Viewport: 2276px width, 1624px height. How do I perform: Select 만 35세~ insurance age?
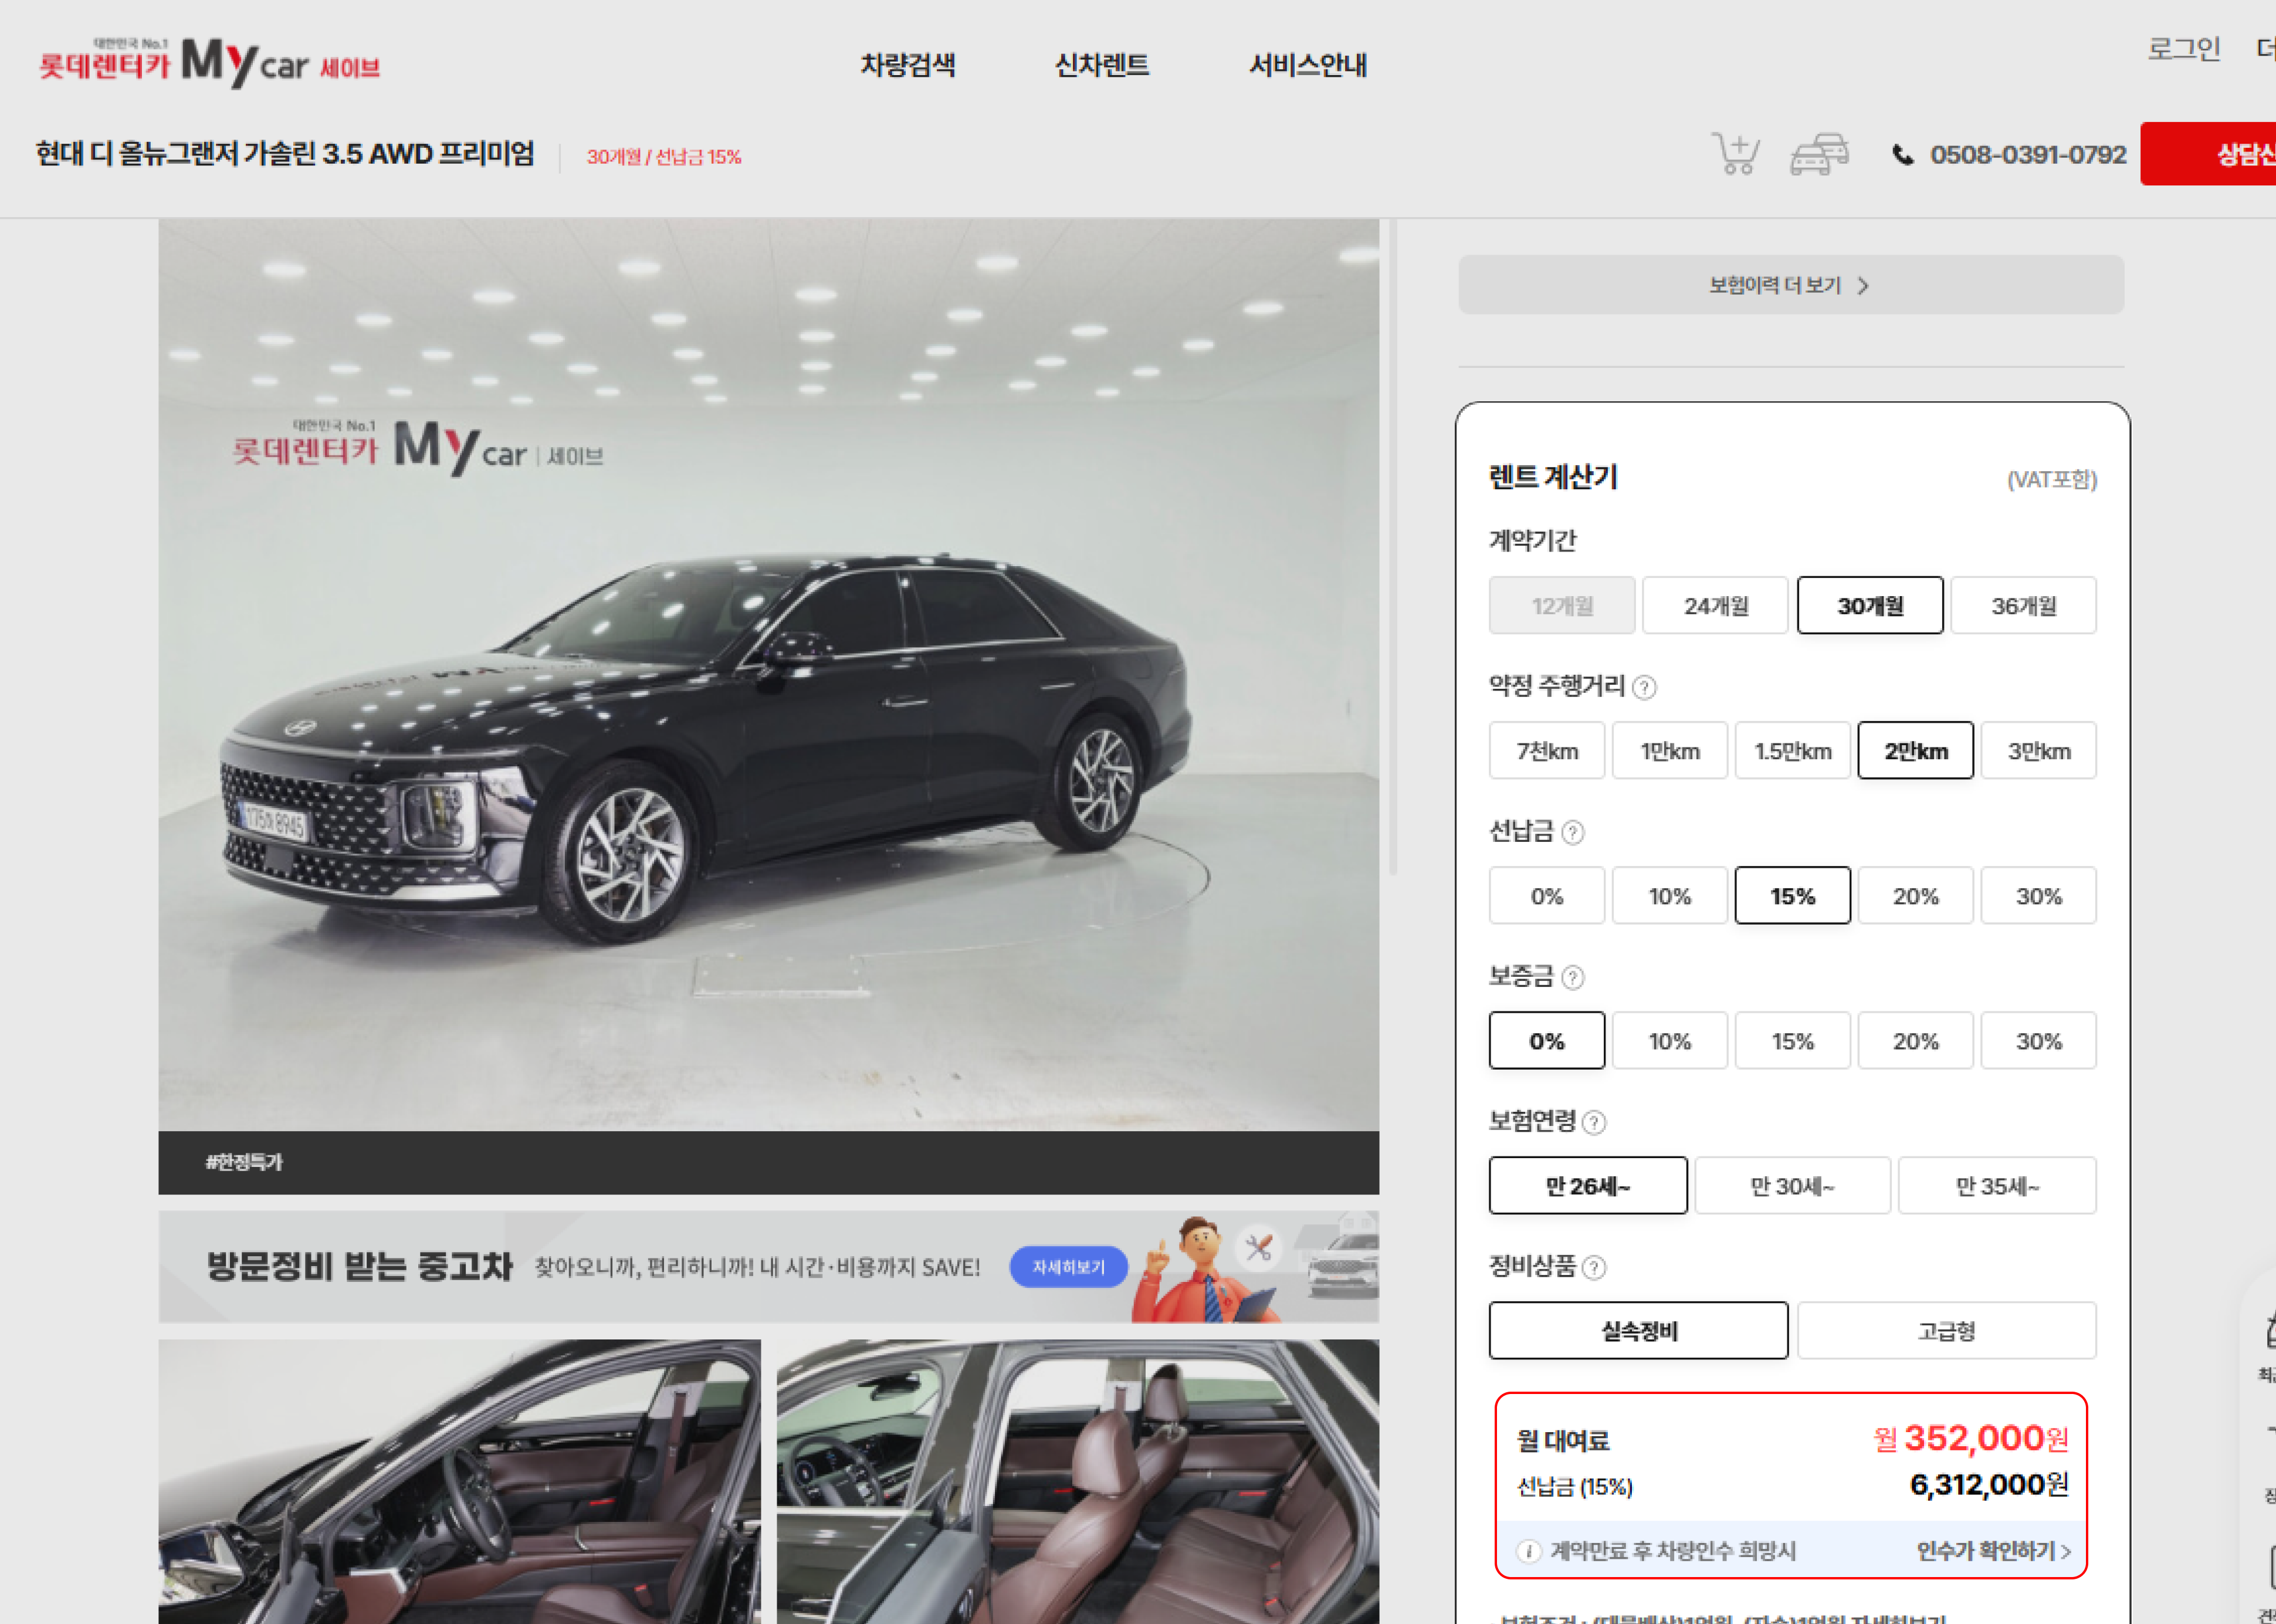1997,1185
